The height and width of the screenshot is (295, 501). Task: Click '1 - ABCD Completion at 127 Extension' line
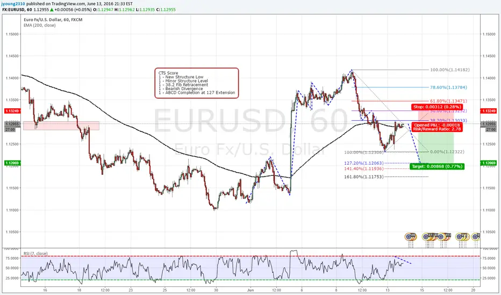click(x=197, y=92)
